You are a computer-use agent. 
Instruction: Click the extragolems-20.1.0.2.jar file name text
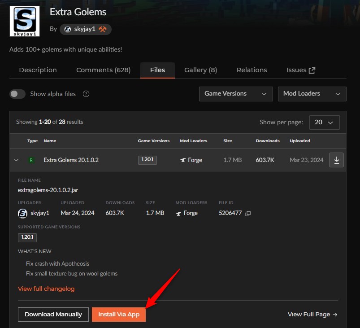48,190
